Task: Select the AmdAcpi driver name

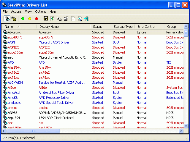Action: (x=14, y=93)
